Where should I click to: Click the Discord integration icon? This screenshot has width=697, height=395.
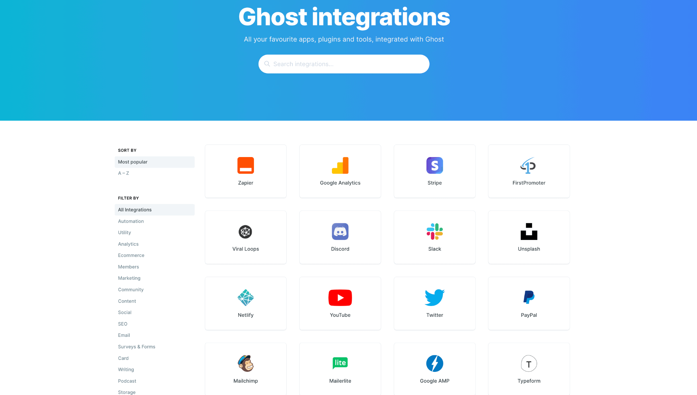point(340,231)
